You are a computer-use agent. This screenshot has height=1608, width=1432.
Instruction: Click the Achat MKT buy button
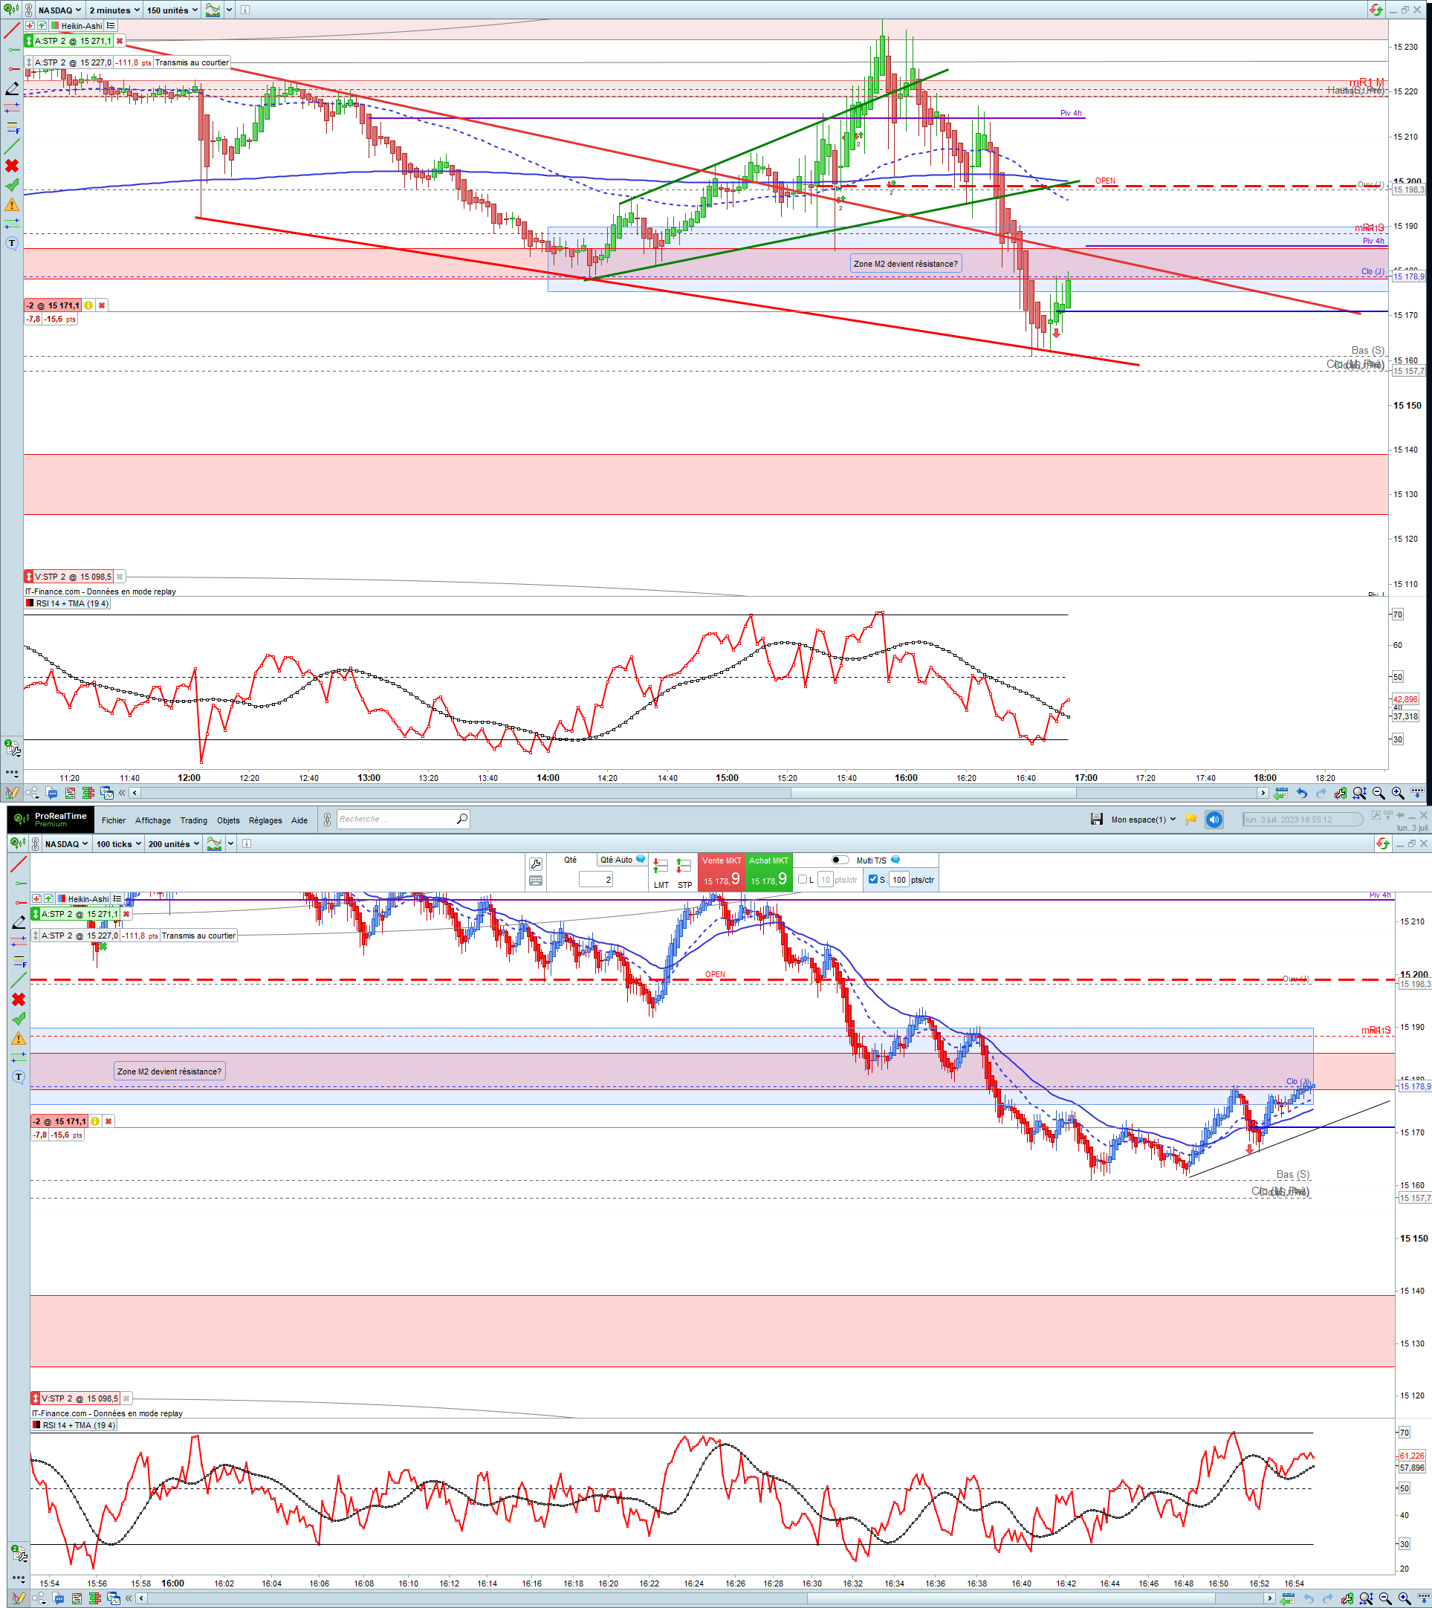click(768, 872)
